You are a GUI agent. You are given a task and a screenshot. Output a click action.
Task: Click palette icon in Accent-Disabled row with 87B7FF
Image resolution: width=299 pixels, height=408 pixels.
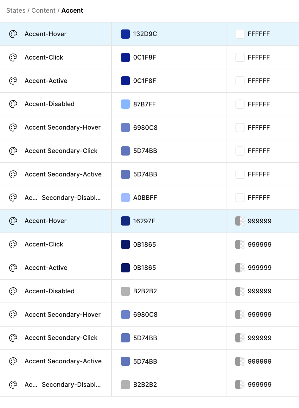(x=13, y=104)
